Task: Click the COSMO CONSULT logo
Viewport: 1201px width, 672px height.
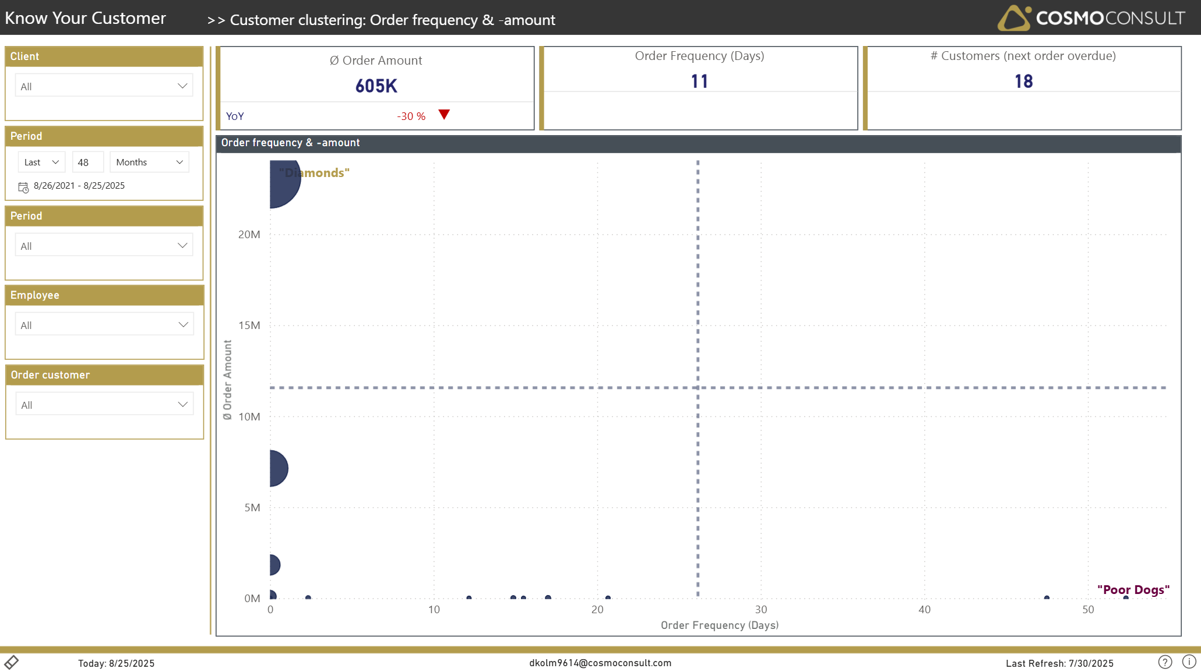Action: (x=1091, y=18)
